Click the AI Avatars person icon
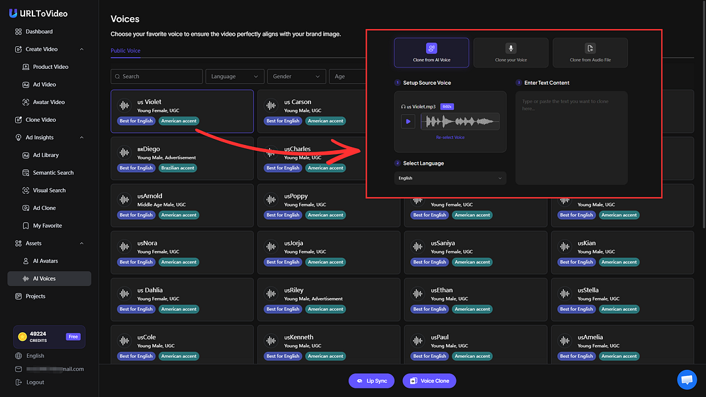The width and height of the screenshot is (706, 397). (x=26, y=261)
